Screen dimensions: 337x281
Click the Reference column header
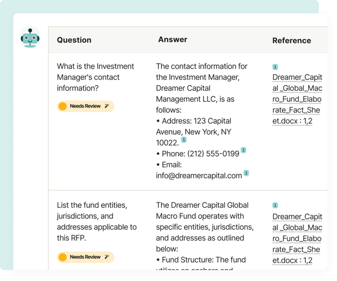point(291,41)
